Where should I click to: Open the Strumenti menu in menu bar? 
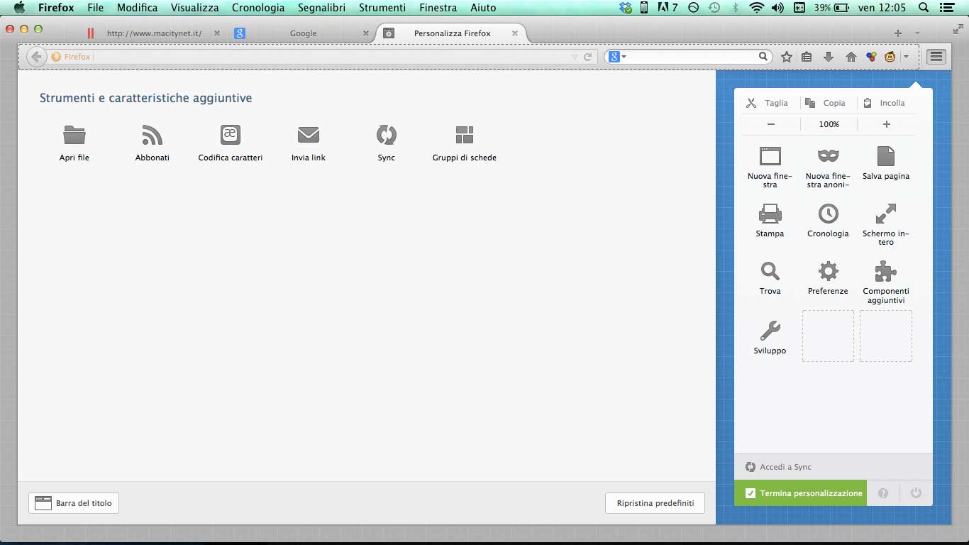pos(382,8)
